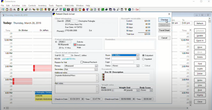This screenshot has height=110, width=212.
Task: Open the Activities menu
Action: click(x=16, y=6)
